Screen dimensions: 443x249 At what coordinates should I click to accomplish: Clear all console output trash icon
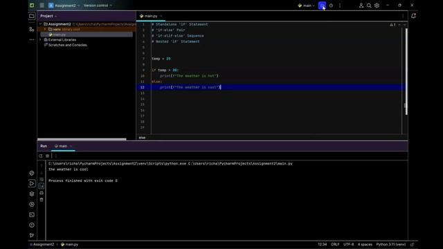coord(42,200)
